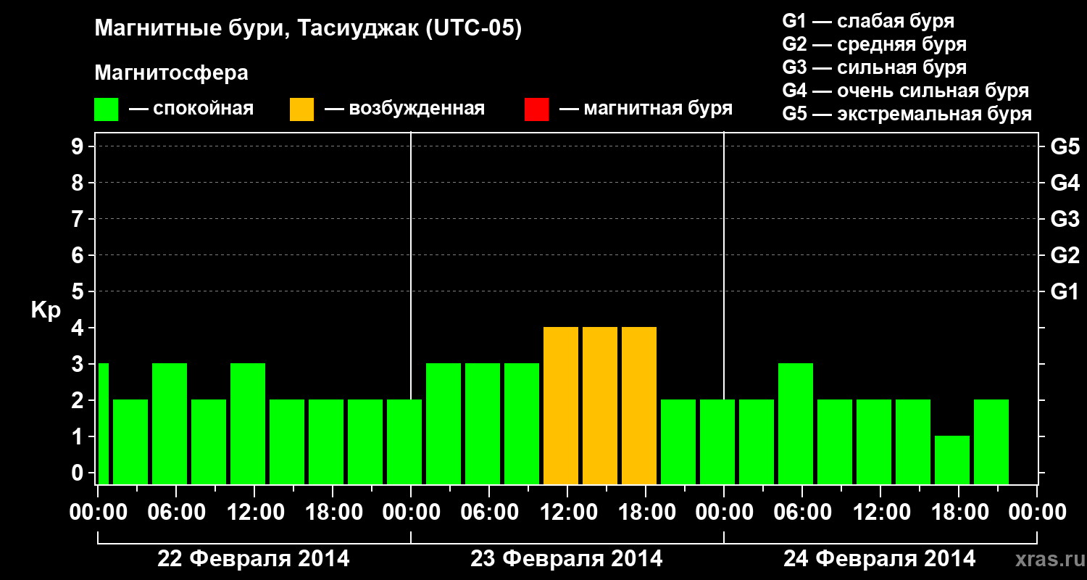Click the G1 label on the right axis
Image resolution: width=1087 pixels, height=580 pixels.
point(1065,291)
